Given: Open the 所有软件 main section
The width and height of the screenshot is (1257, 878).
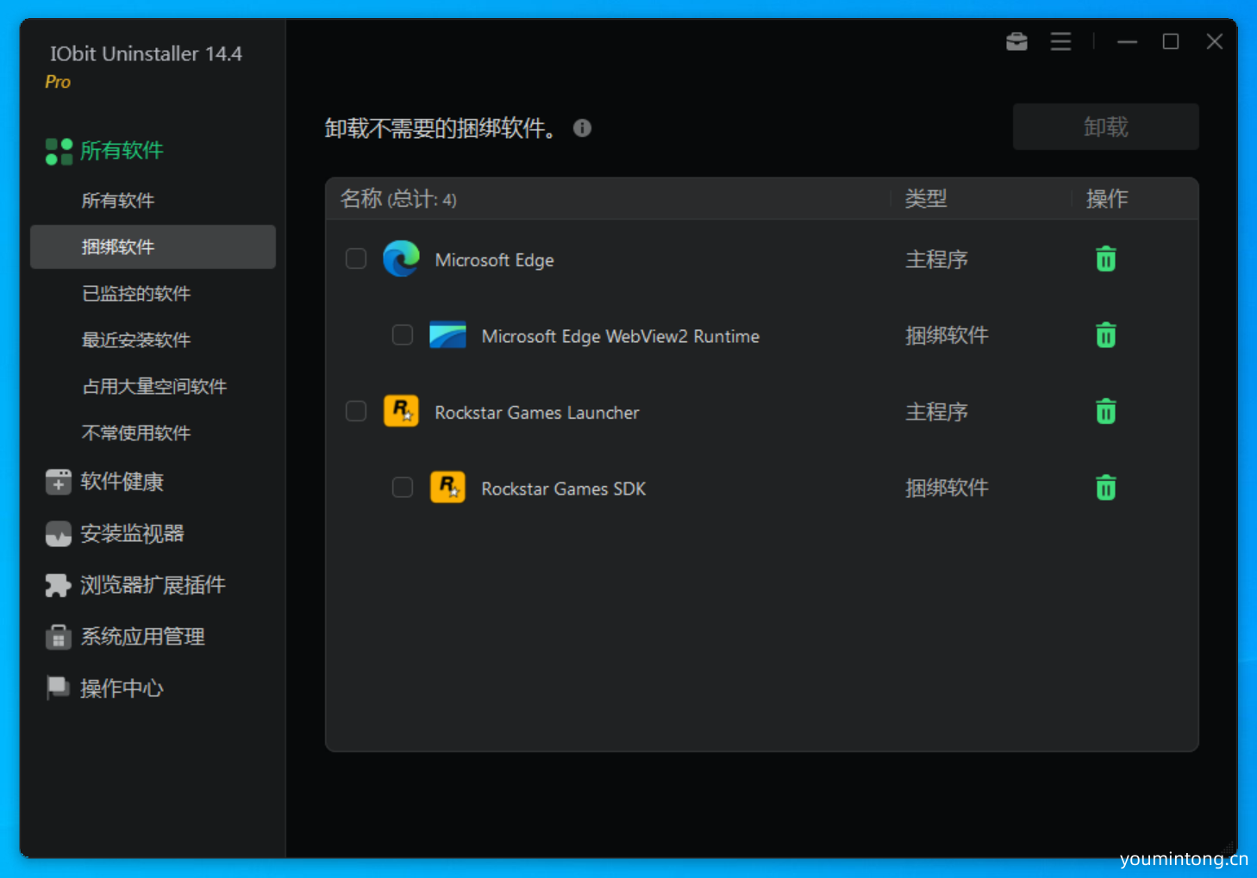Looking at the screenshot, I should point(122,151).
